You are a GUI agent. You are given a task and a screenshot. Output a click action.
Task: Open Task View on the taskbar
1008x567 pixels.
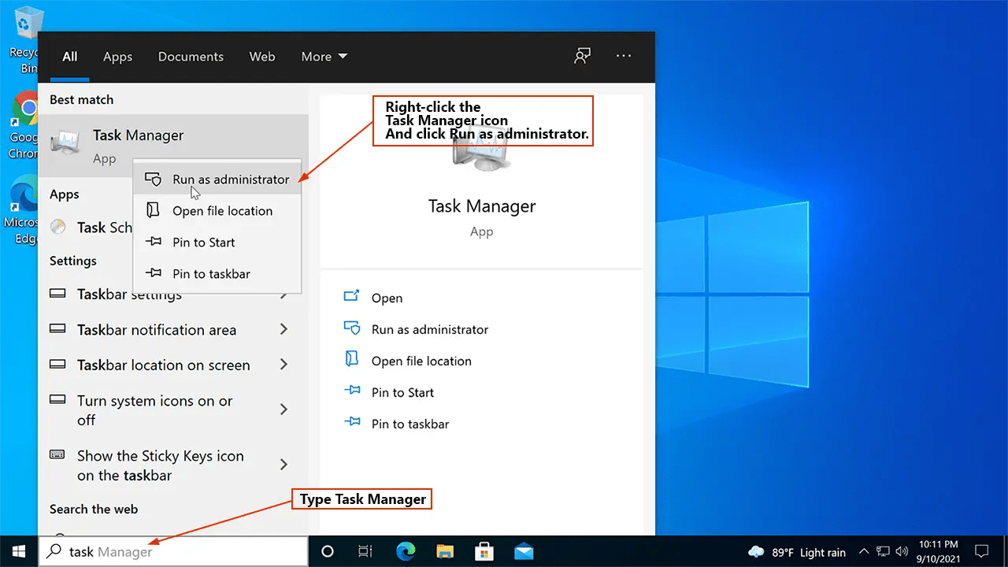pyautogui.click(x=365, y=551)
